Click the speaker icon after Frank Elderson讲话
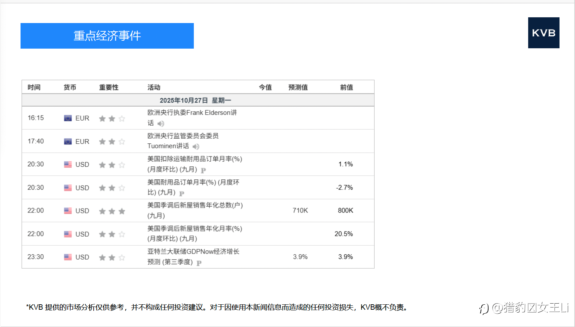 (x=161, y=124)
